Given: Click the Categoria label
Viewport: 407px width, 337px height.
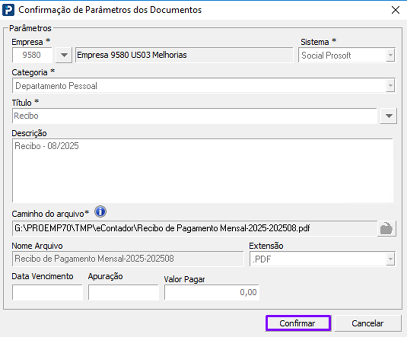Looking at the screenshot, I should [x=33, y=72].
